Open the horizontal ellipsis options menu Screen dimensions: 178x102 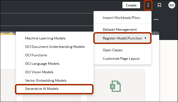[x=156, y=19]
